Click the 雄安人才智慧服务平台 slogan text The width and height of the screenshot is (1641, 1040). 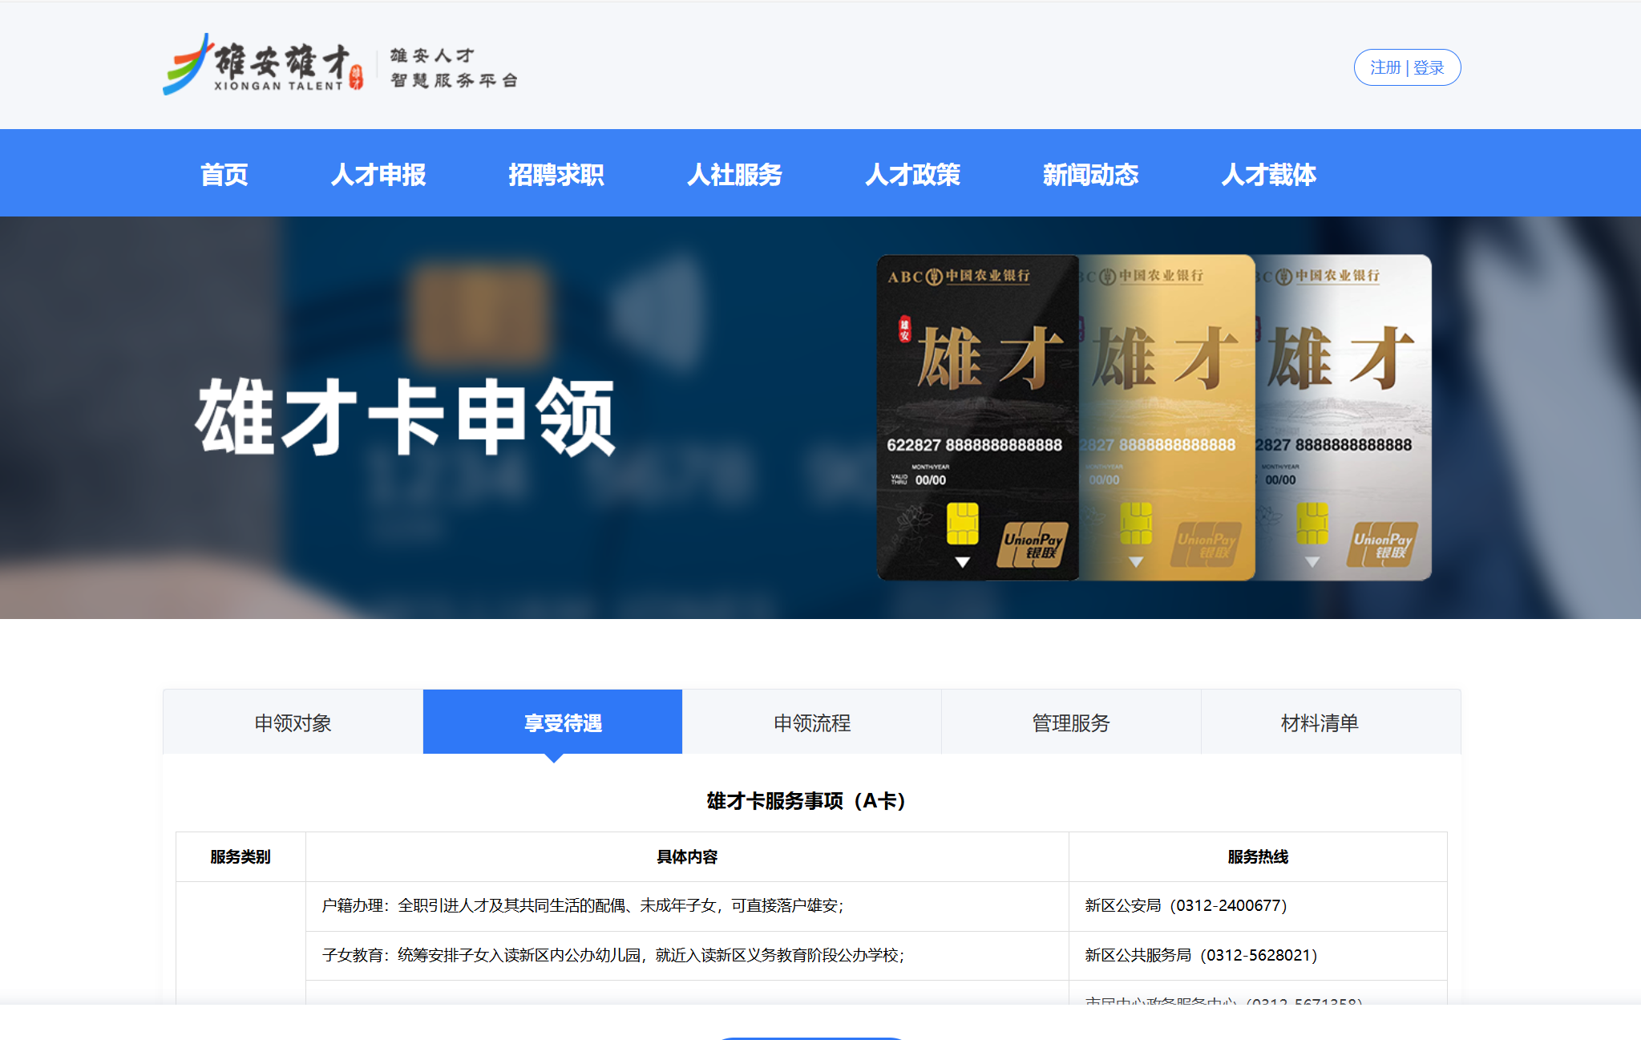click(x=454, y=67)
